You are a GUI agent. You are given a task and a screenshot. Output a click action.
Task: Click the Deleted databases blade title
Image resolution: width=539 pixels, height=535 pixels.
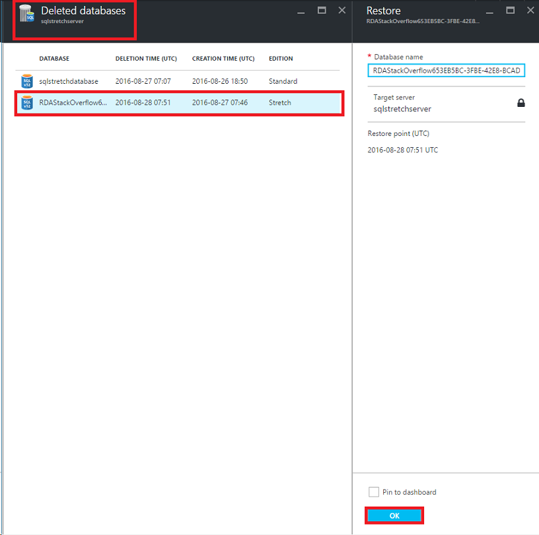click(x=83, y=11)
